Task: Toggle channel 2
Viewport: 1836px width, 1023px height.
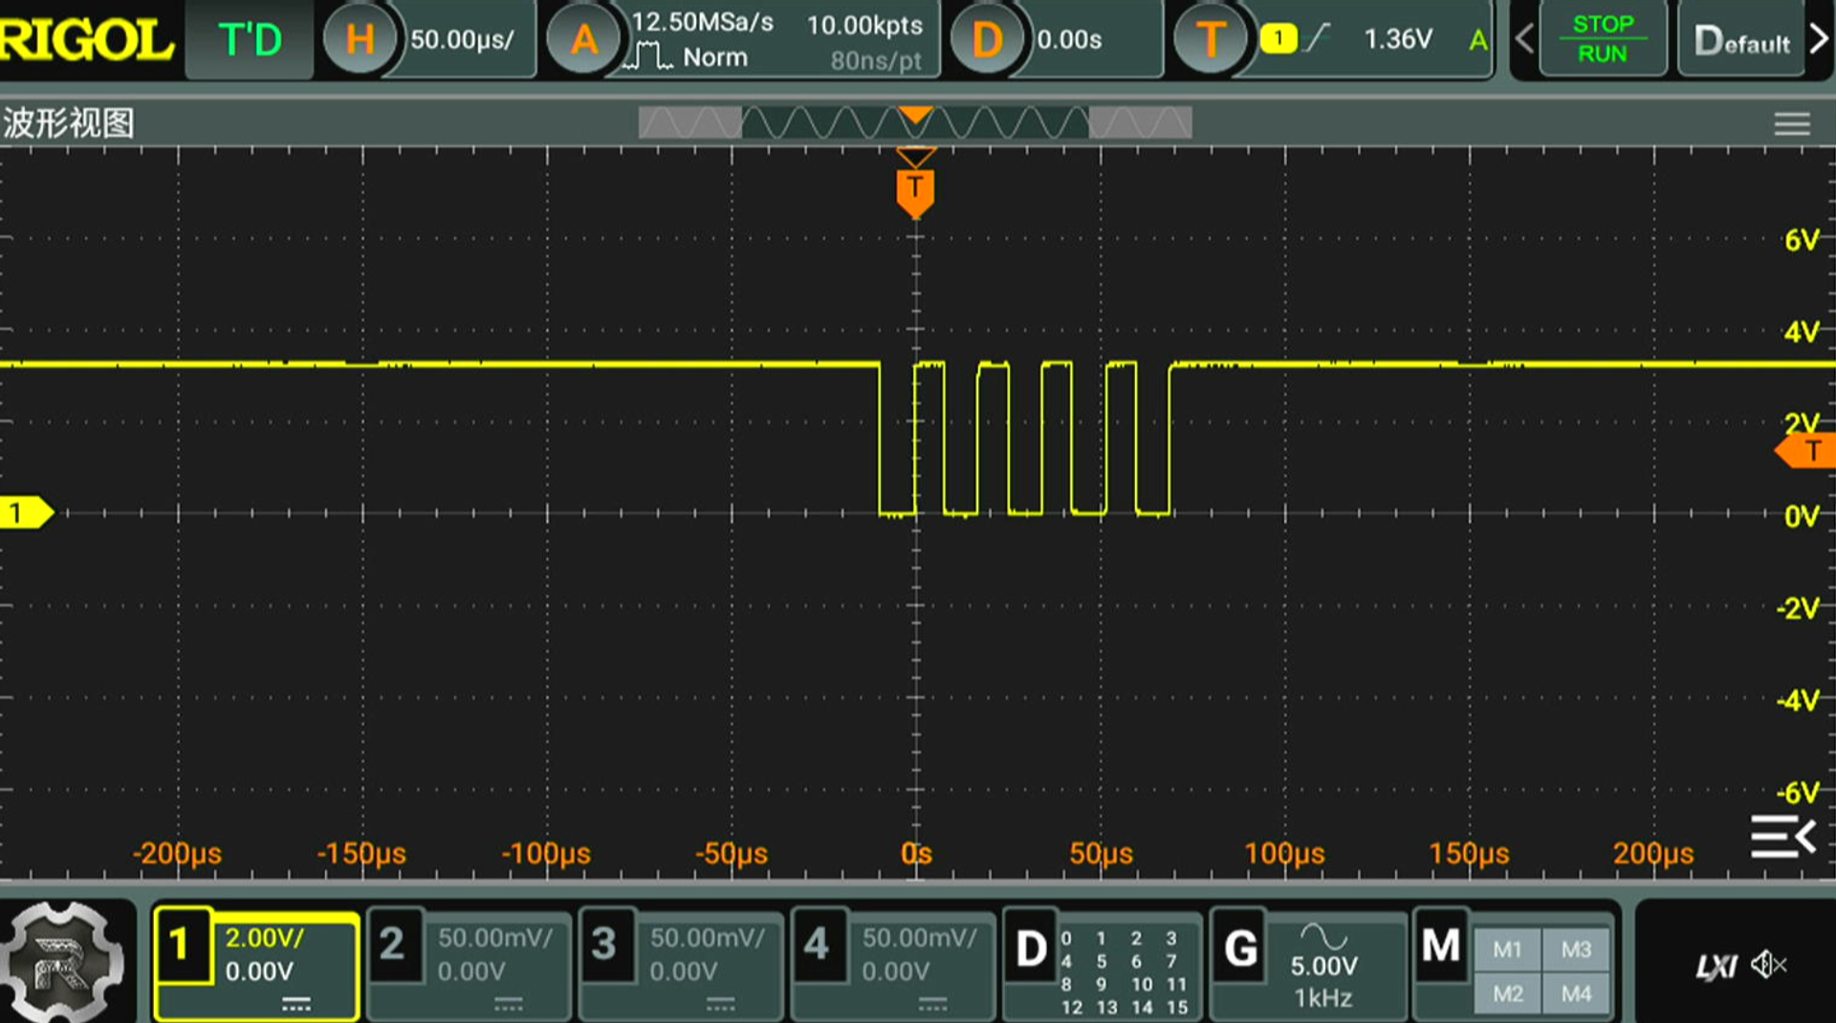Action: 393,946
